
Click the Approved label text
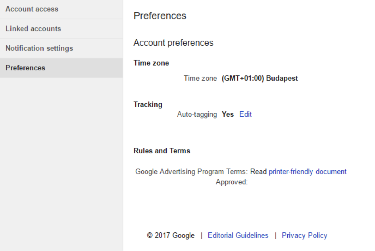point(231,182)
